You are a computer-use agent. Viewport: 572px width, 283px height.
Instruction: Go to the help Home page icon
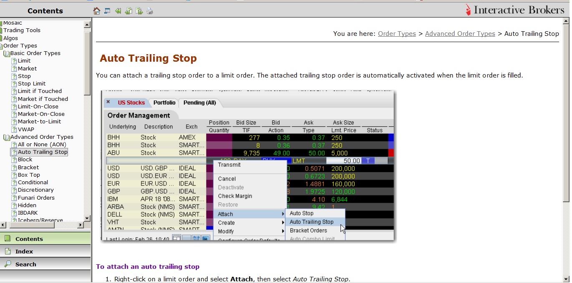point(97,11)
